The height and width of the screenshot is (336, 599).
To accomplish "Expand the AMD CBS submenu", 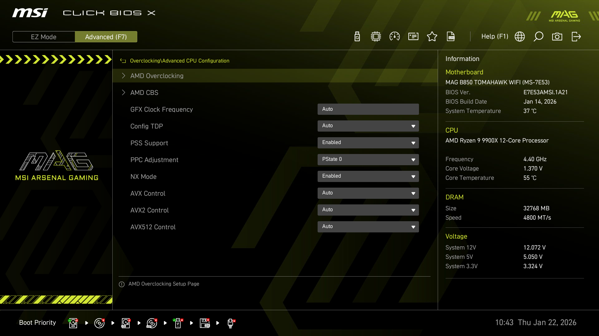I will tap(144, 93).
